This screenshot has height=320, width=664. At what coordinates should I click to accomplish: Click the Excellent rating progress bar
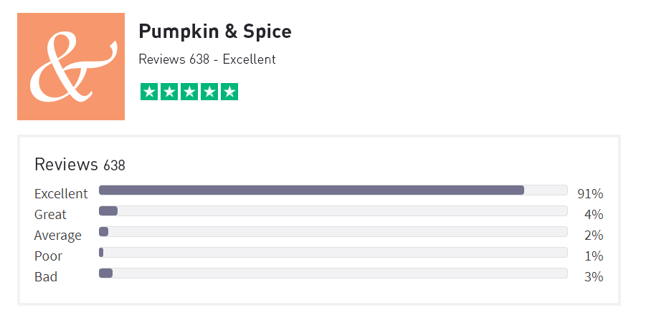[x=333, y=190]
